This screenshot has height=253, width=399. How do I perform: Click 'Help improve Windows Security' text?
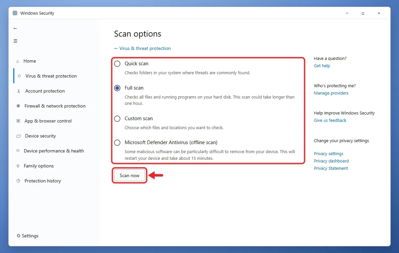click(x=344, y=113)
